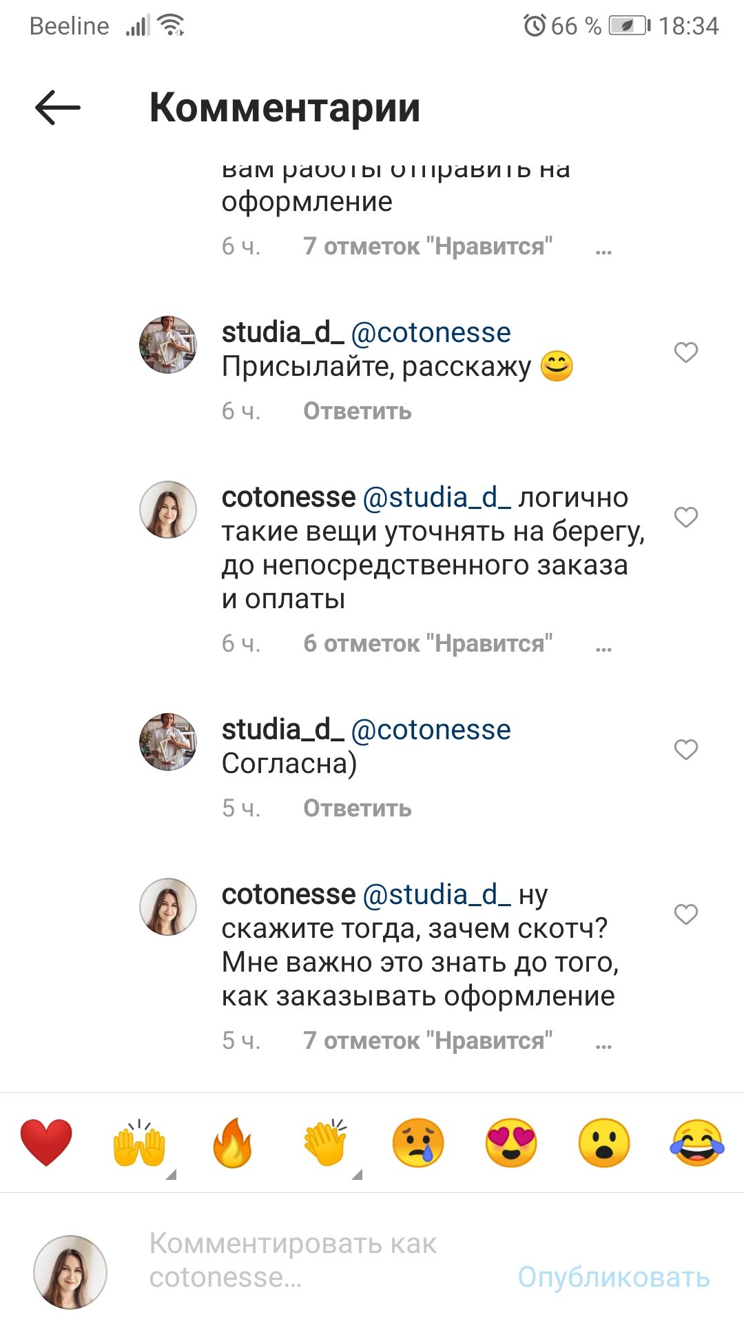Viewport: 744px width, 1324px height.
Task: Like the "логично такие вещи" comment
Action: point(685,516)
